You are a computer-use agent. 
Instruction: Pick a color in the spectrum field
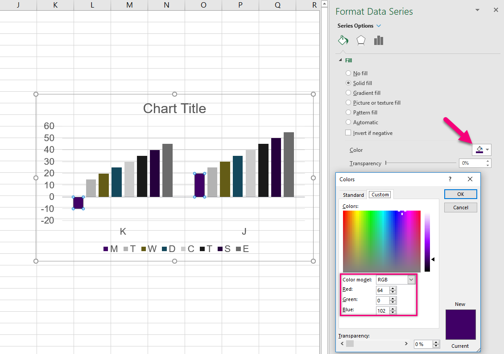click(x=381, y=241)
